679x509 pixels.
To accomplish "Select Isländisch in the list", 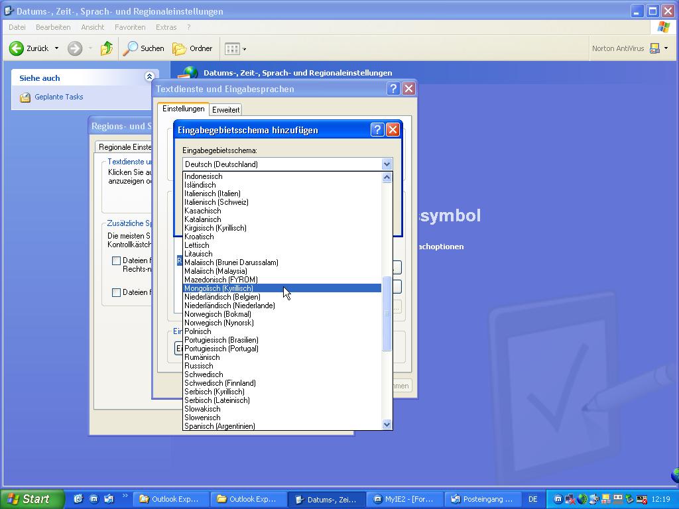I will pyautogui.click(x=282, y=185).
